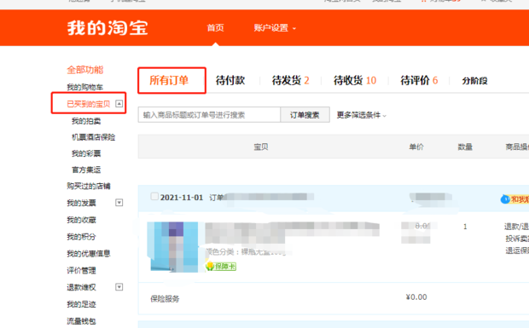Click the ¥0.00 insurance price
The width and height of the screenshot is (529, 328).
coord(416,297)
